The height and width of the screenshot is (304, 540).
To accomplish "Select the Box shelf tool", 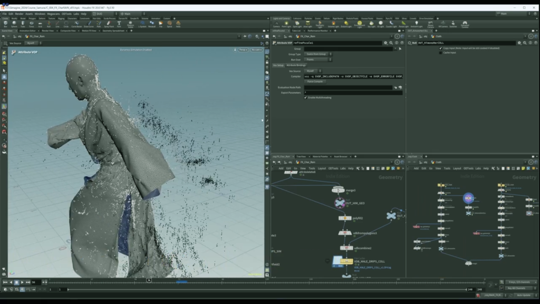I will (x=5, y=24).
